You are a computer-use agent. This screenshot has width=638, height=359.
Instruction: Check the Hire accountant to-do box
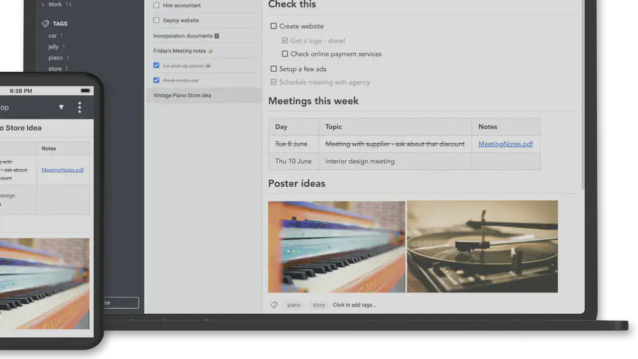(156, 5)
